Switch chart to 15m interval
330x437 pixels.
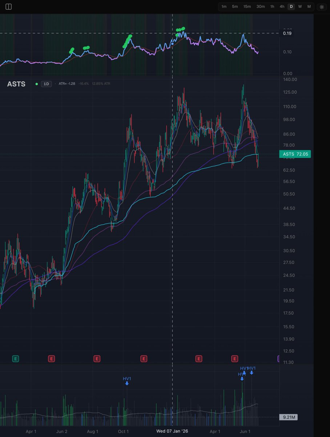(x=247, y=7)
